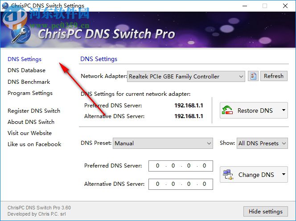Open the Network Adapter dropdown
296x221 pixels.
click(186, 77)
